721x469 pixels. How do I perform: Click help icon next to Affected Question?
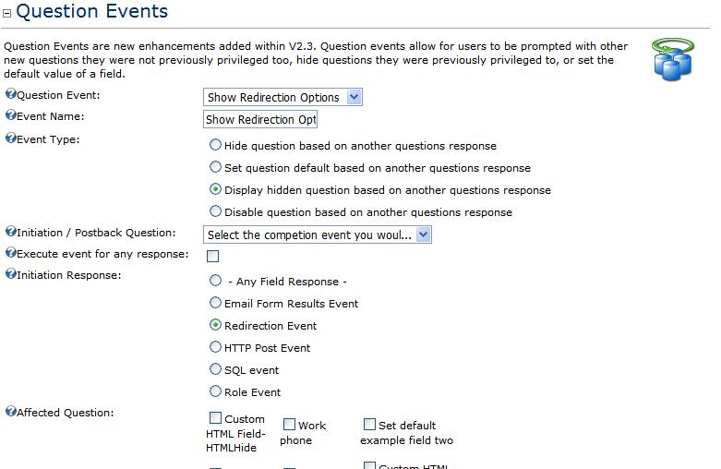[x=10, y=411]
